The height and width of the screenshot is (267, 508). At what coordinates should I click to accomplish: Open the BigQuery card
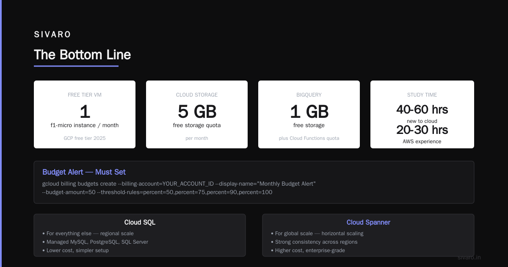[309, 114]
